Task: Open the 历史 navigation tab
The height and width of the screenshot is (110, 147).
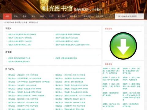Action: 16,16
